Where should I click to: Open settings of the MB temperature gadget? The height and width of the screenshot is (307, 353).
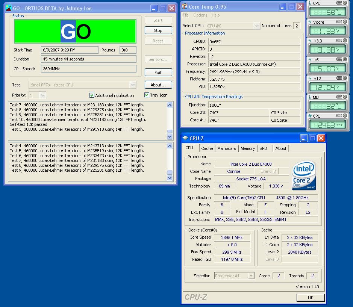tap(339, 97)
